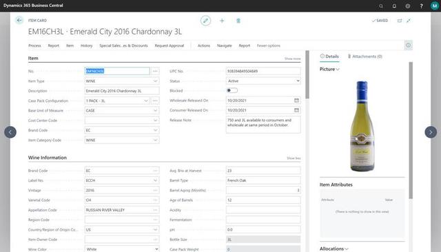Click the Wine Information section heading

48,158
